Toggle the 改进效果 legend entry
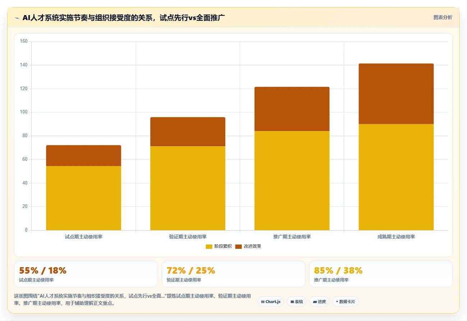This screenshot has height=321, width=467. [248, 246]
